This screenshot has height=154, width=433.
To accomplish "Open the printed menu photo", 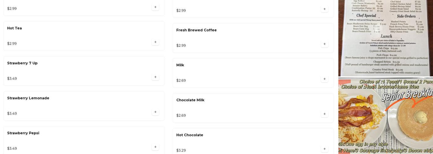I will coord(385,38).
